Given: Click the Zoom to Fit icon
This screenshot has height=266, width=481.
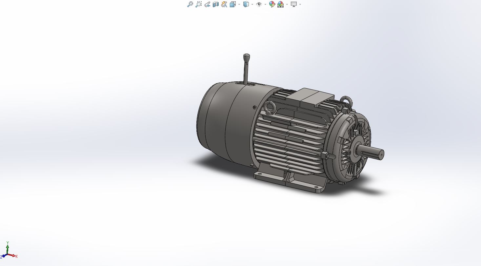Looking at the screenshot, I should coord(190,4).
